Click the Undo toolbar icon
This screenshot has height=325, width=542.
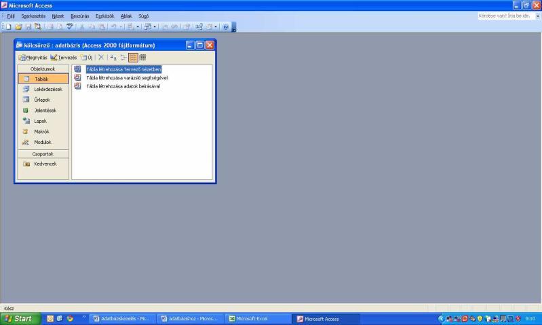(114, 26)
